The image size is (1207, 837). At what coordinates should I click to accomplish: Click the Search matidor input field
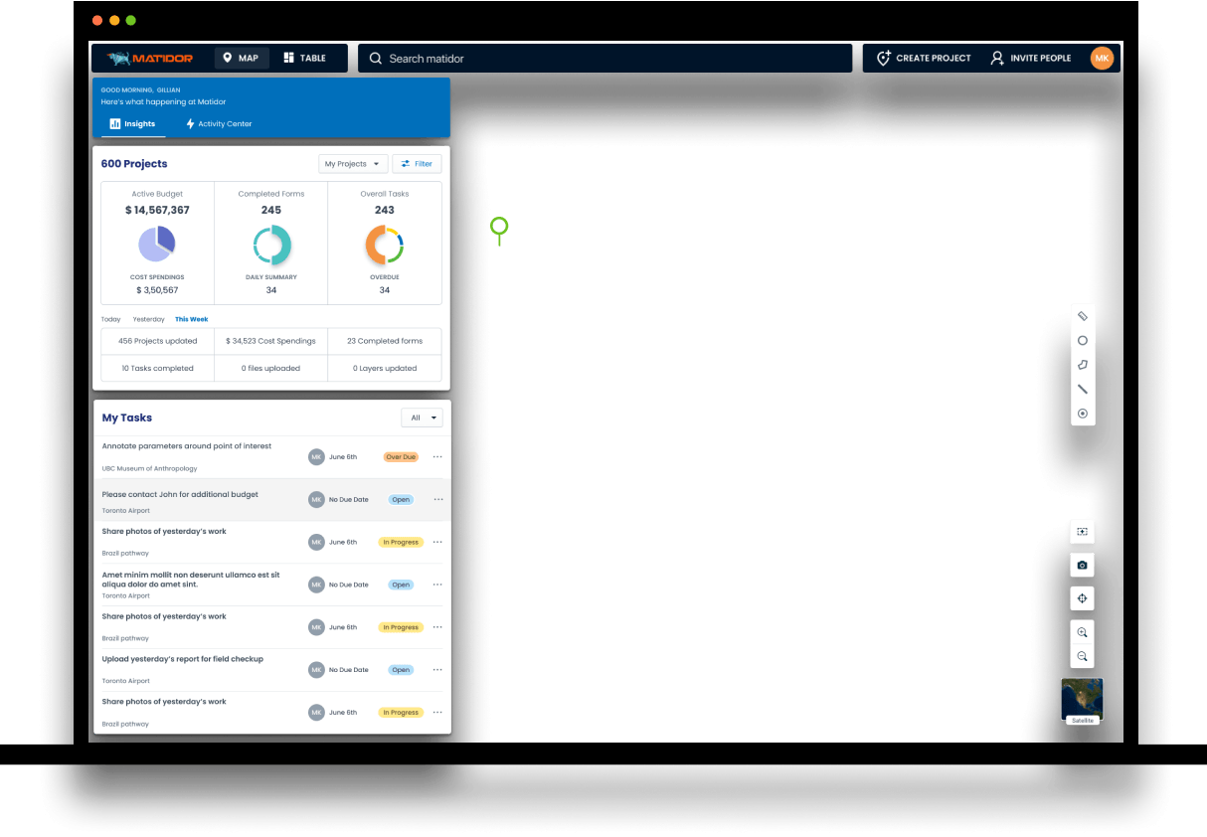[x=604, y=59]
